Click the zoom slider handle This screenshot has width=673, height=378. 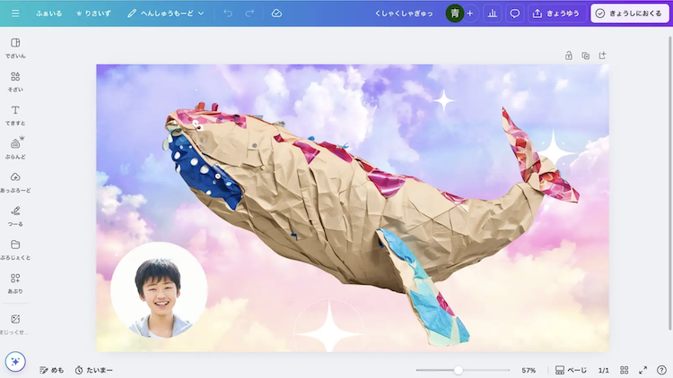459,370
